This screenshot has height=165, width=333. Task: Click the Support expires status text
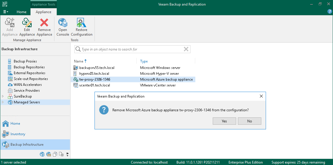pos(298,162)
